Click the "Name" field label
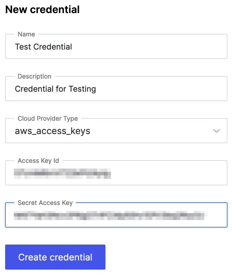Screen dimensions: 232x275 26,34
